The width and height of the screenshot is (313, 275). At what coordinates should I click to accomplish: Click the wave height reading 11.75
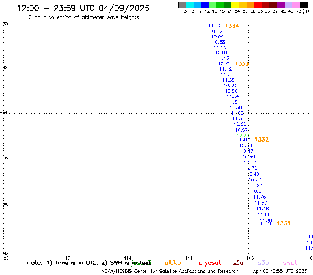(x=227, y=75)
